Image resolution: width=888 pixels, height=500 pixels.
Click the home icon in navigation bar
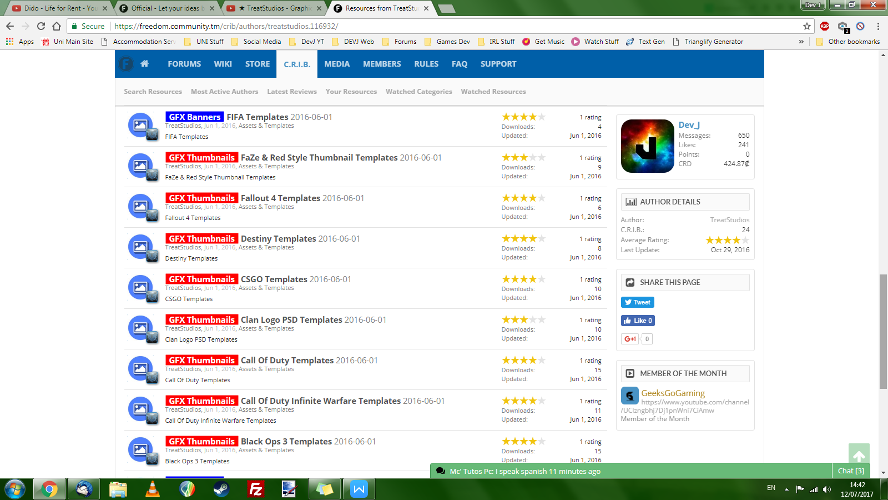[x=144, y=64]
